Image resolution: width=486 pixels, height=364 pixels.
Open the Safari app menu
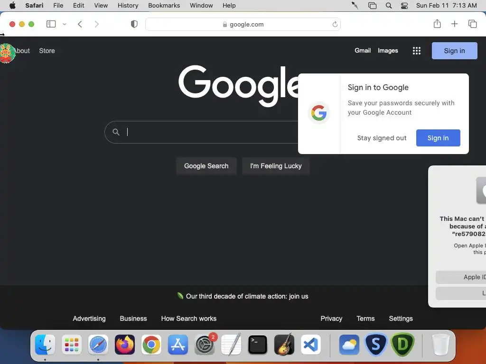click(x=34, y=5)
